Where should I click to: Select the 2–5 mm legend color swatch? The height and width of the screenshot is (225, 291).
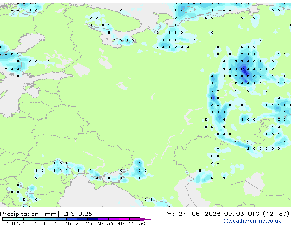click(x=39, y=219)
